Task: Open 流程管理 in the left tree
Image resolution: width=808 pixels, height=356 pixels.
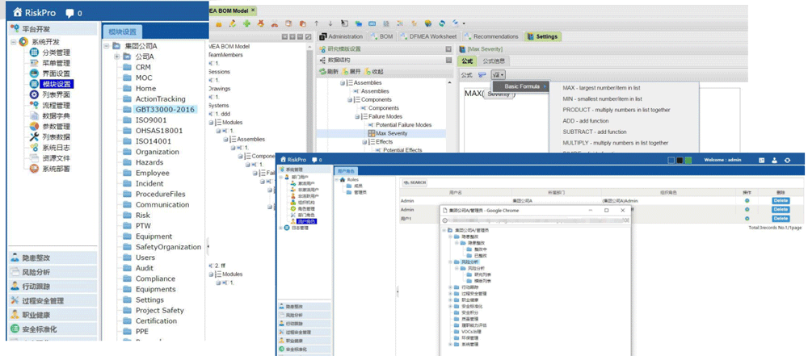Action: [x=56, y=105]
